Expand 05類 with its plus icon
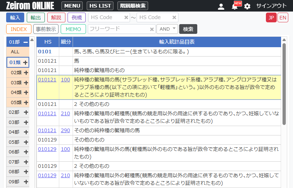This screenshot has width=293, height=188. tap(26, 103)
